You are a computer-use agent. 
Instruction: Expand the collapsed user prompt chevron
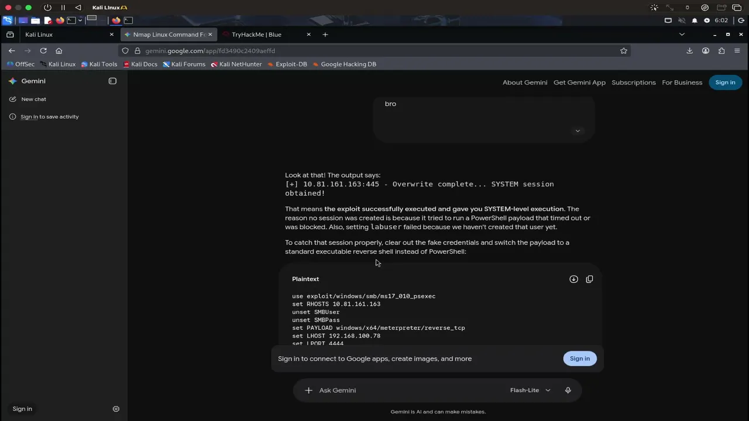578,131
